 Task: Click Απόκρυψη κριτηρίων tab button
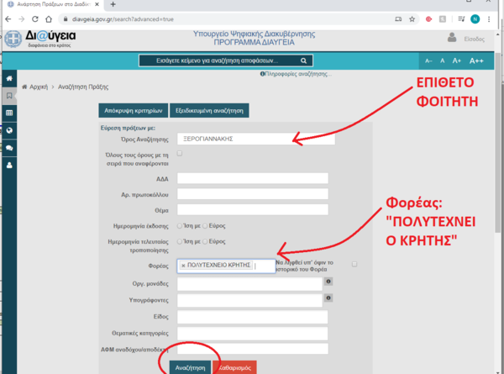click(x=131, y=110)
